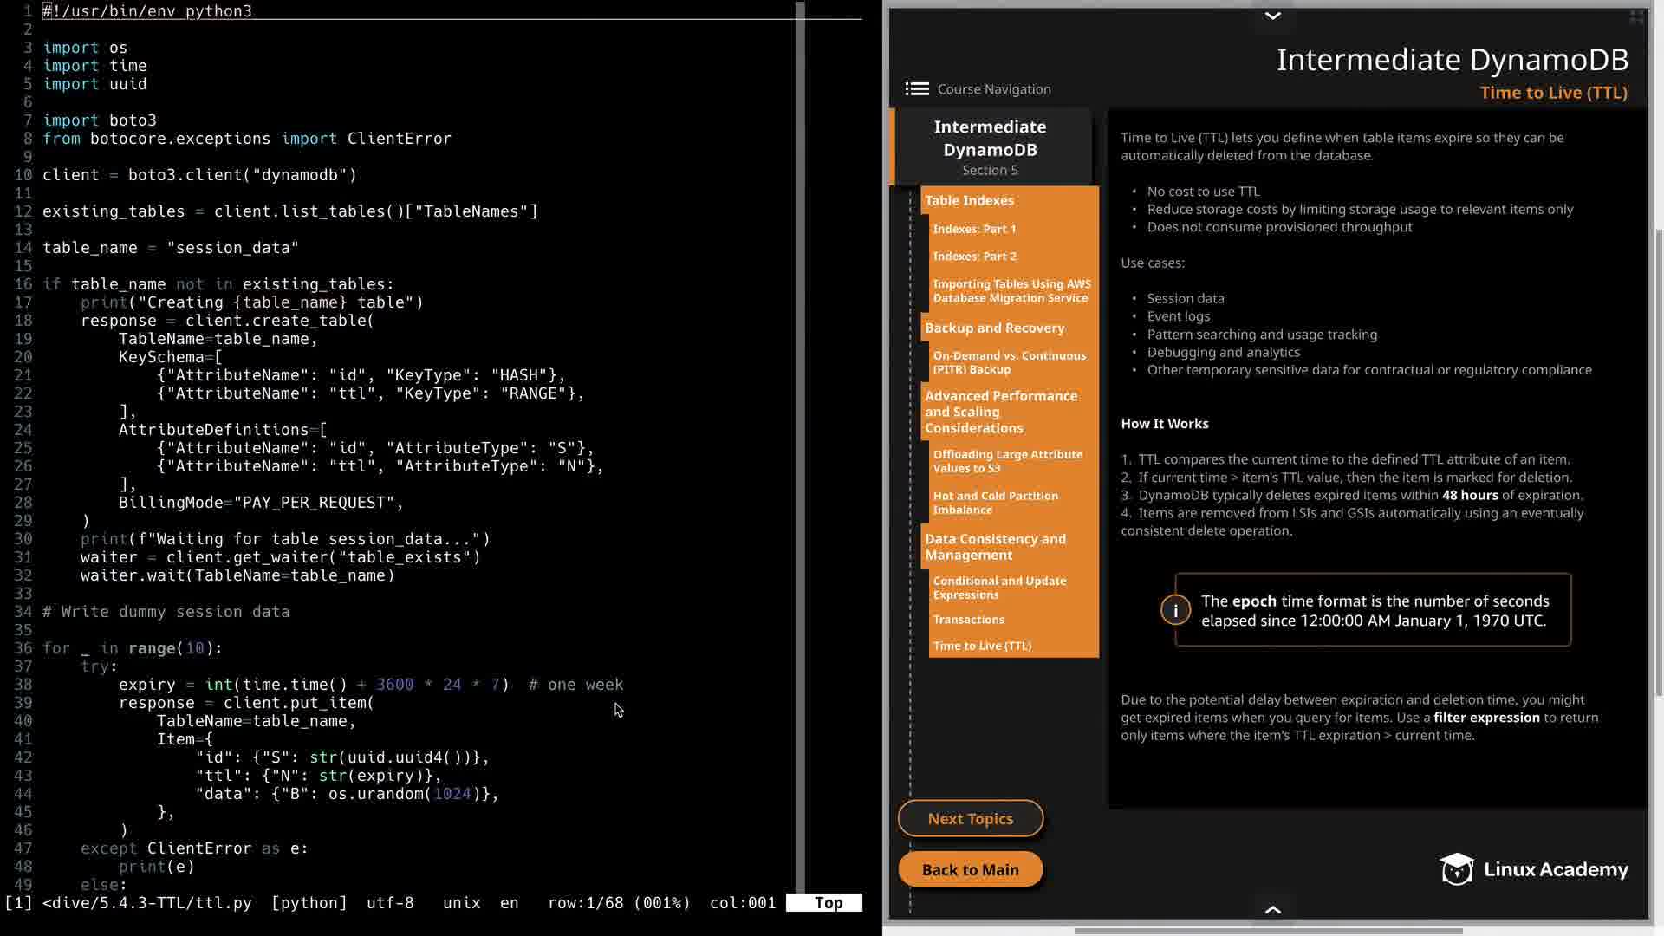This screenshot has height=936, width=1664.
Task: Click the horizontal scrollbar below course panel
Action: click(x=1268, y=931)
